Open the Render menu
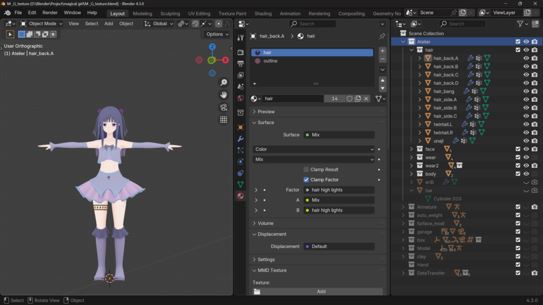This screenshot has width=543, height=305. (50, 13)
